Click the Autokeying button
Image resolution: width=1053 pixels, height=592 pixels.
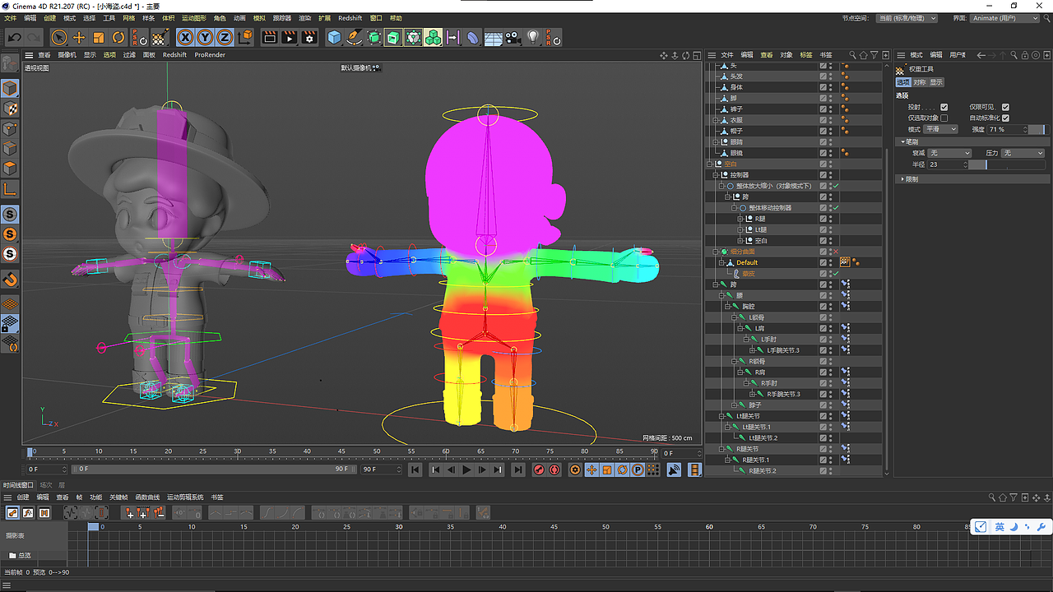[554, 469]
